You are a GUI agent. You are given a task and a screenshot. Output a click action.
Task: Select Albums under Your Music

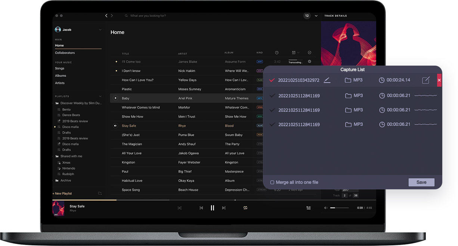[61, 76]
